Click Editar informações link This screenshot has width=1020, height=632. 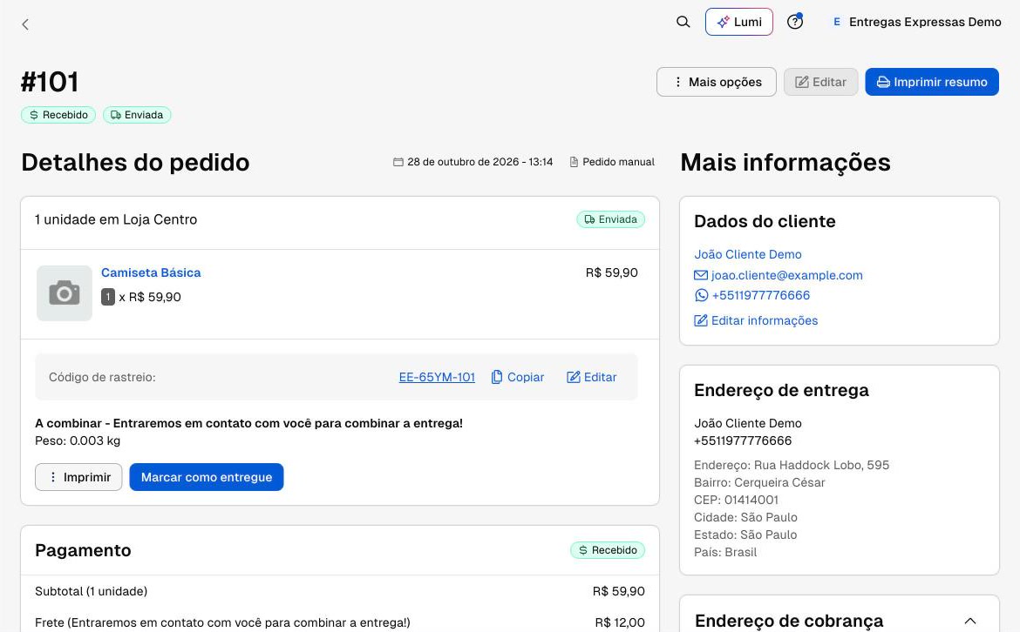point(756,321)
